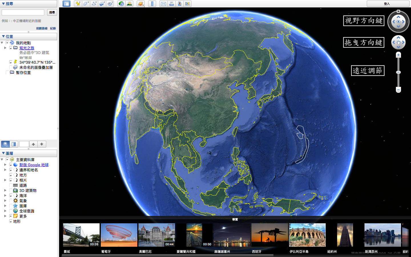The width and height of the screenshot is (411, 257).
Task: Open the 愛爾蘭共和國 tour thumbnail
Action: 194,235
